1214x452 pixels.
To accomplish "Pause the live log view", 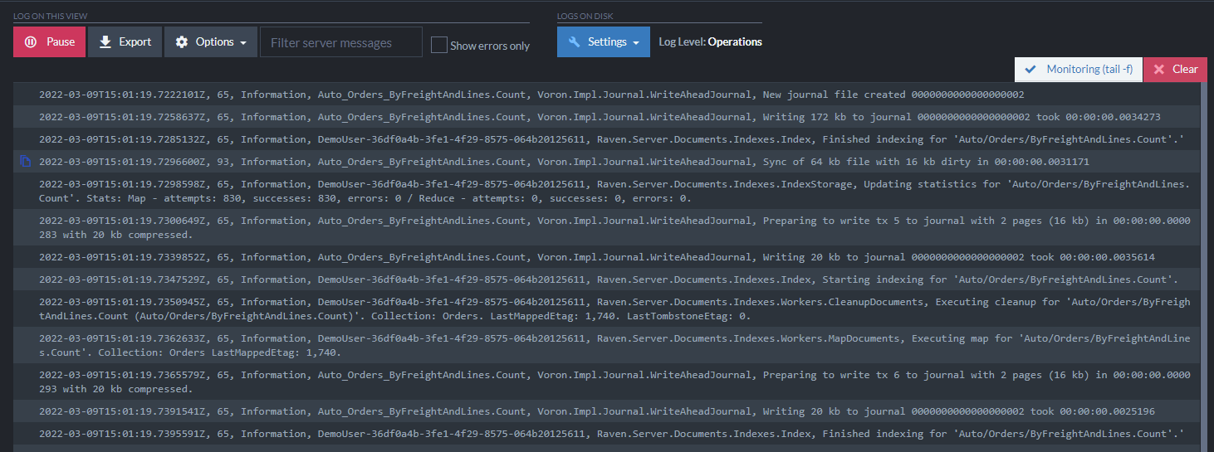I will pos(49,41).
